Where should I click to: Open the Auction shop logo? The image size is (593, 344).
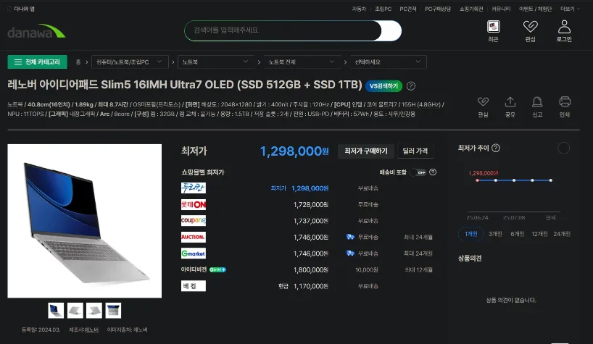(194, 237)
